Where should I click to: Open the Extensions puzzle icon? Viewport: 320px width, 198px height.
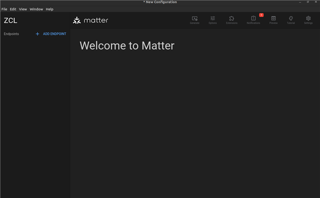pos(231,18)
